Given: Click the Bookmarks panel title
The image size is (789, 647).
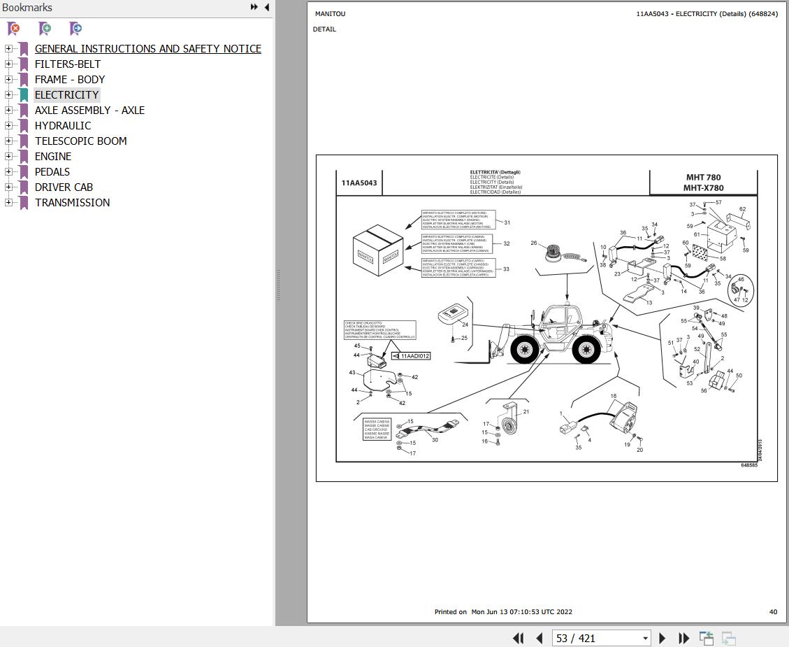Looking at the screenshot, I should click(x=27, y=8).
